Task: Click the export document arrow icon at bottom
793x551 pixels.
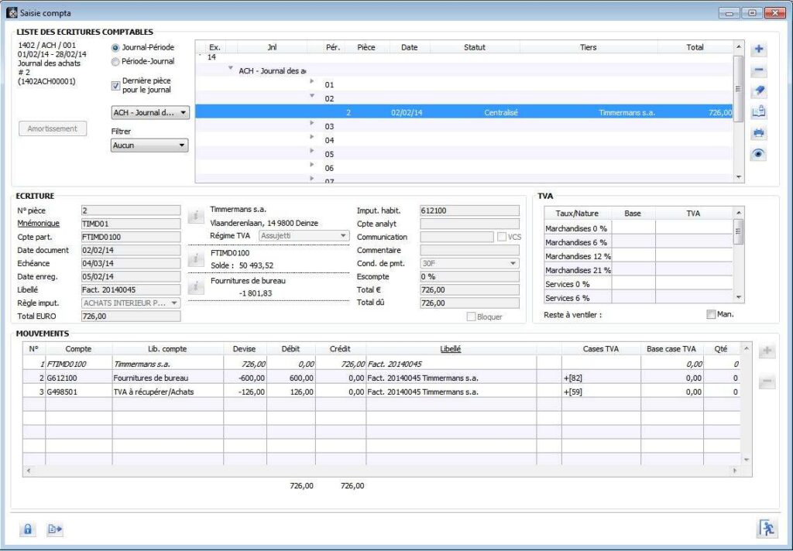Action: click(55, 529)
